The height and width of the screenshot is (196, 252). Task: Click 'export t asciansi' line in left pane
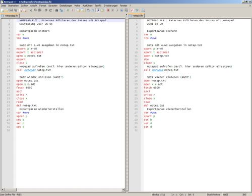pyautogui.click(x=30, y=53)
